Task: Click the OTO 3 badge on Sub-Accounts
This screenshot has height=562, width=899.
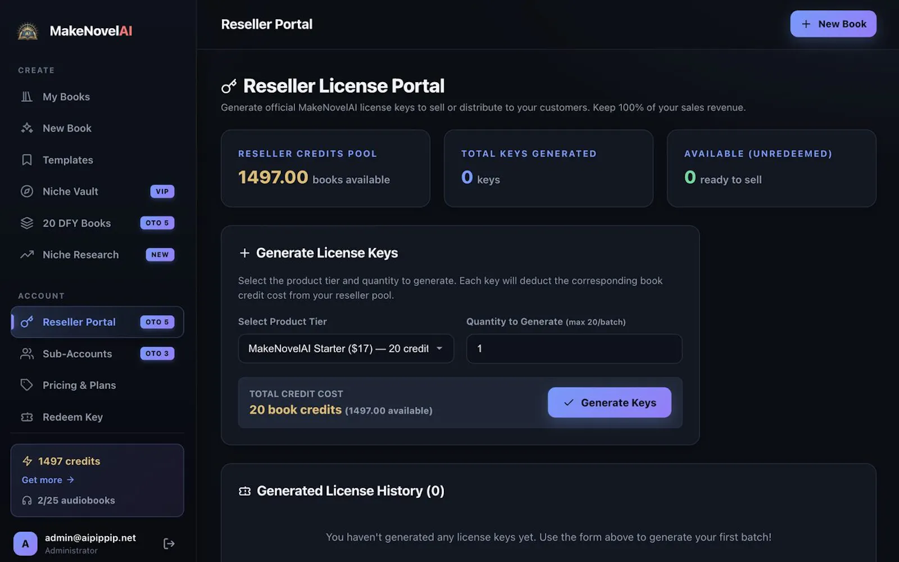Action: coord(157,353)
